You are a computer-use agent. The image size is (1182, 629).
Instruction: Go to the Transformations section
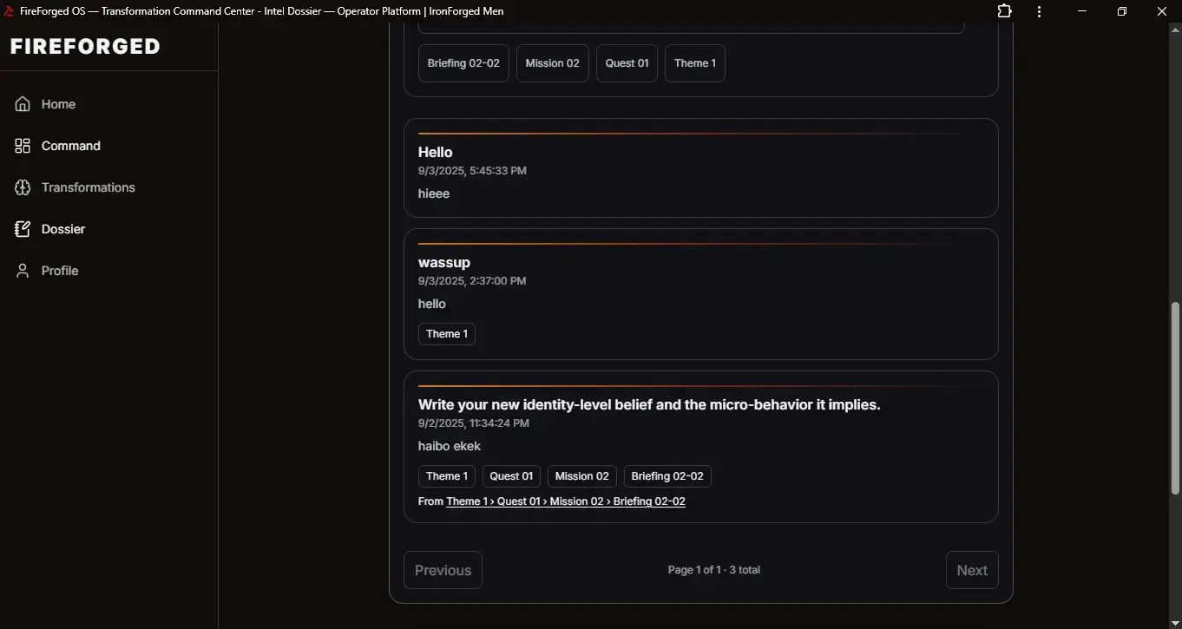coord(88,187)
